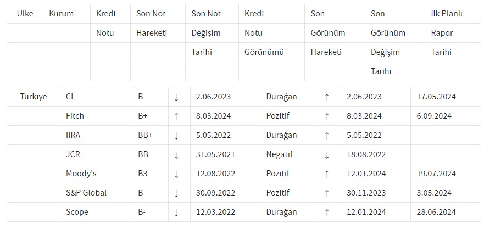
Task: Click the Ülke column header
Action: click(25, 14)
